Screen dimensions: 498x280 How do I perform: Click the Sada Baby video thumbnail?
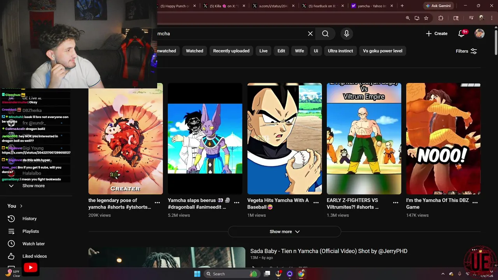pos(167,257)
